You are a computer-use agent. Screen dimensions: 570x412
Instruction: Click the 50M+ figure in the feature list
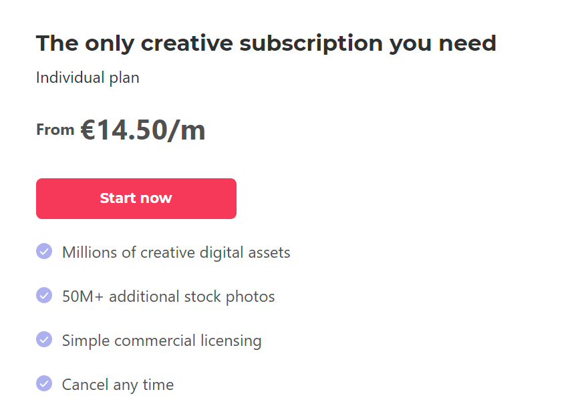coord(83,296)
